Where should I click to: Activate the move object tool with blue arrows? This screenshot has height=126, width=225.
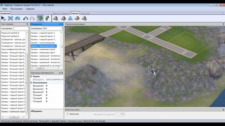point(11,19)
